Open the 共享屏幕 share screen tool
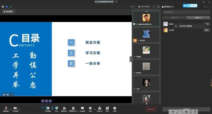This screenshot has height=114, width=212. pos(48,109)
